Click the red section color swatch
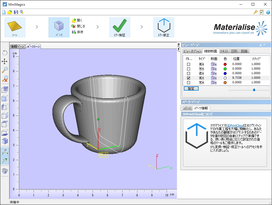Viewport: 272px width, 205px height. [225, 64]
